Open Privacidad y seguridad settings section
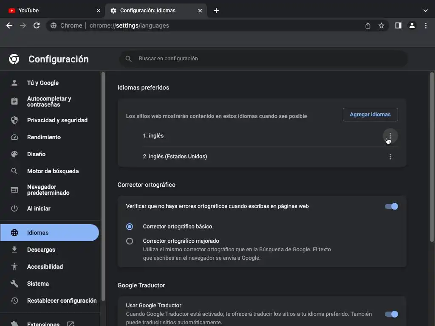 tap(57, 120)
